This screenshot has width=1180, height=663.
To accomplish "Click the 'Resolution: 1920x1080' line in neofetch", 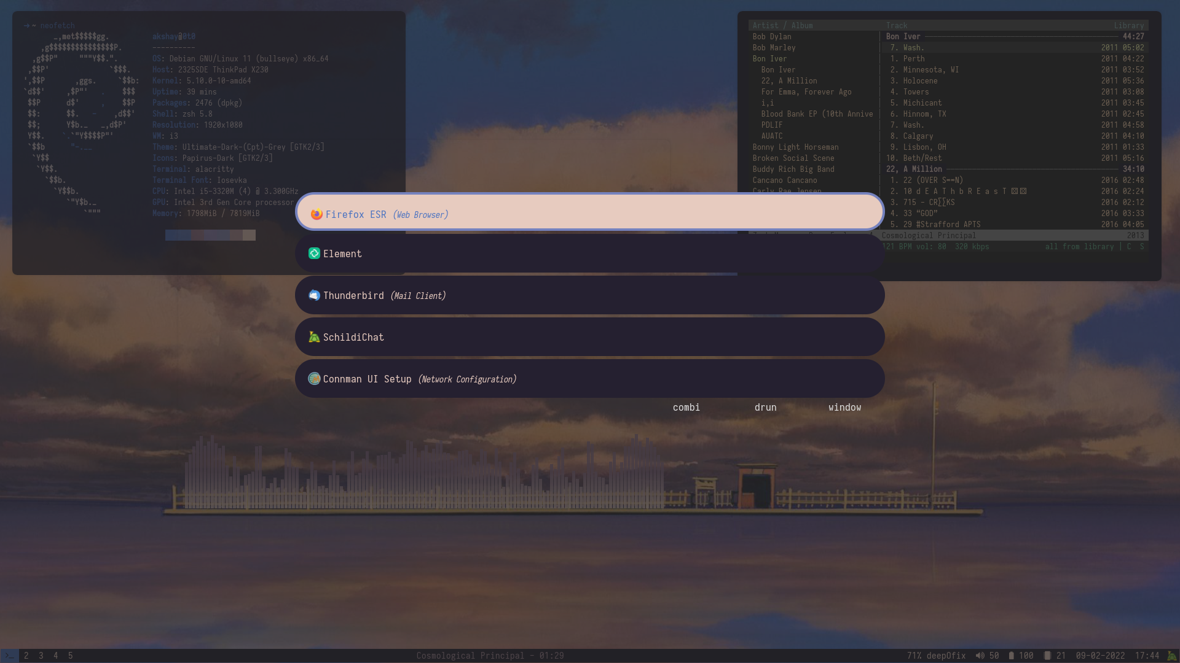I will (197, 125).
